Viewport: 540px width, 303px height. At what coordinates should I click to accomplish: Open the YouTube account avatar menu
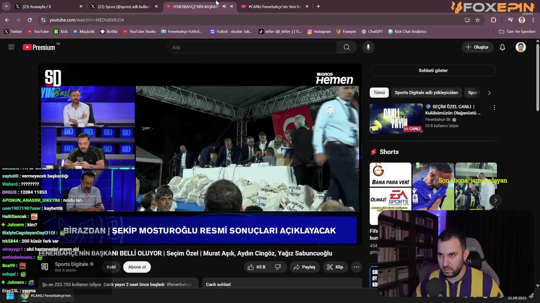pyautogui.click(x=521, y=47)
